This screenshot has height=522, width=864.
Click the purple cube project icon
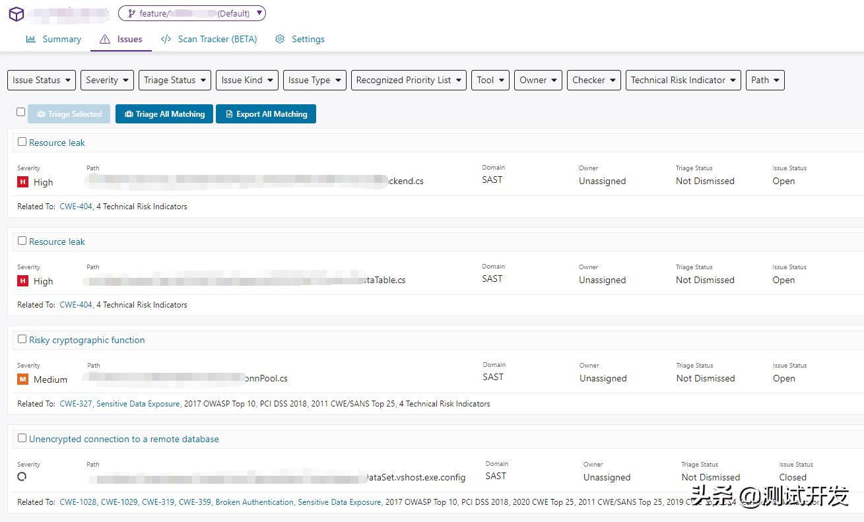[16, 14]
